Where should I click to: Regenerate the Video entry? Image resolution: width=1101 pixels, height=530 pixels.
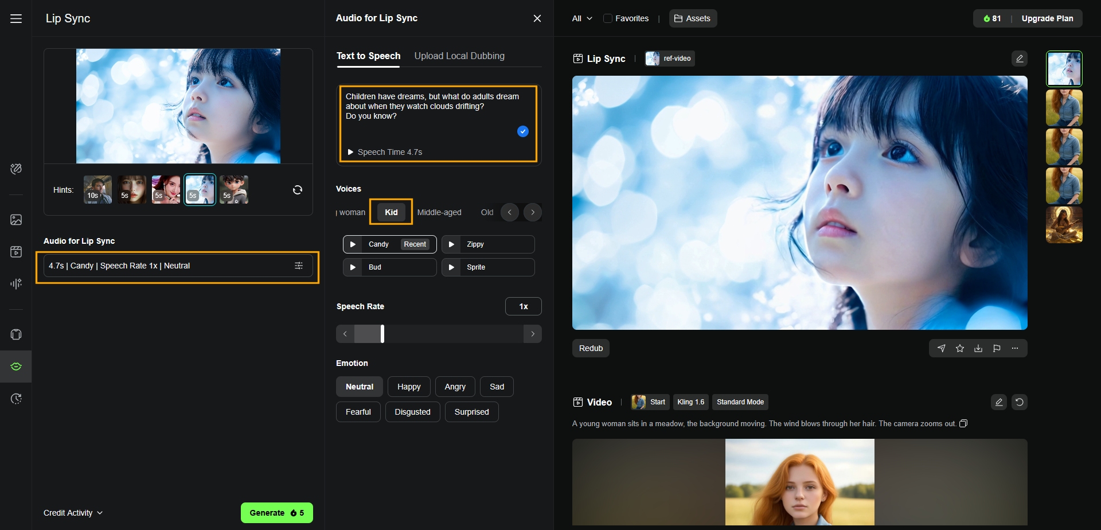pos(1020,402)
